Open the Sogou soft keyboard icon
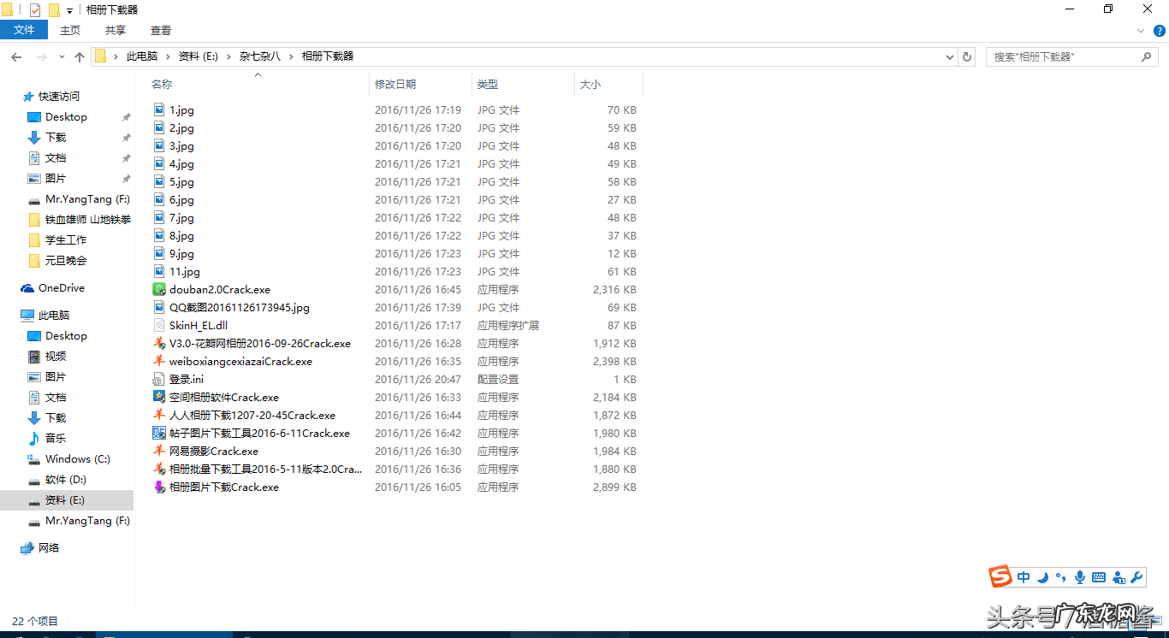The height and width of the screenshot is (638, 1169). click(1099, 577)
